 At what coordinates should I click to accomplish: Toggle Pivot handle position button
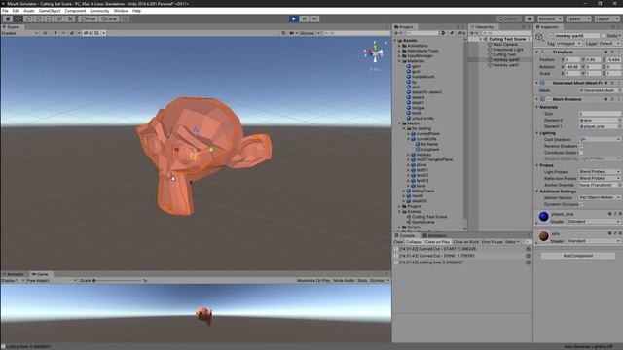pos(88,18)
